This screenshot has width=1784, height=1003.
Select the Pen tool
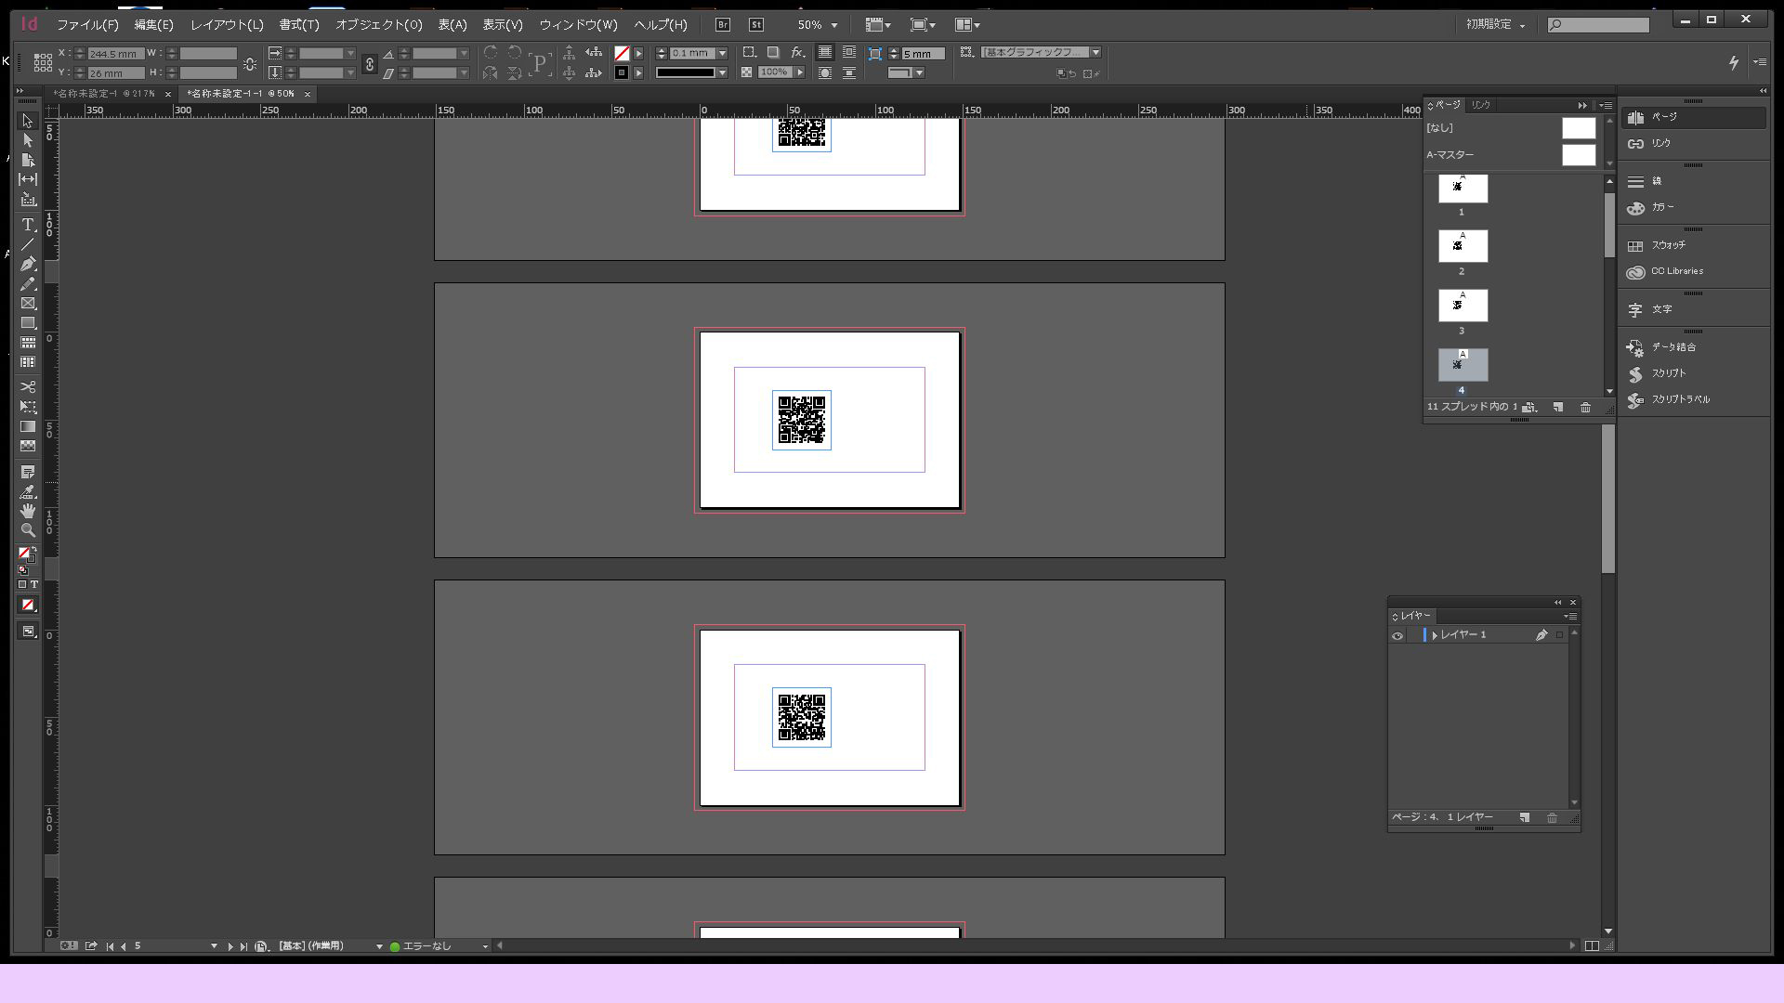(28, 264)
